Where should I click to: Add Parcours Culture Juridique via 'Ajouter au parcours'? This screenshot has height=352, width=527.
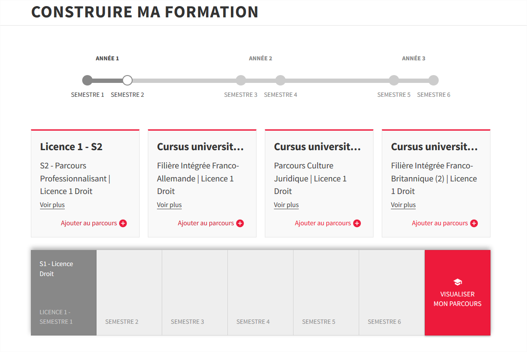click(x=323, y=224)
